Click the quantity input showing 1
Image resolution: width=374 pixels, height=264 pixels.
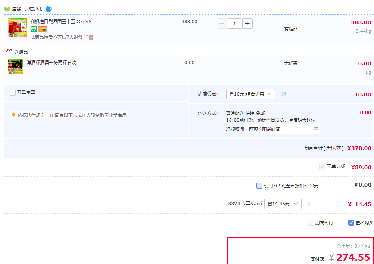click(235, 24)
